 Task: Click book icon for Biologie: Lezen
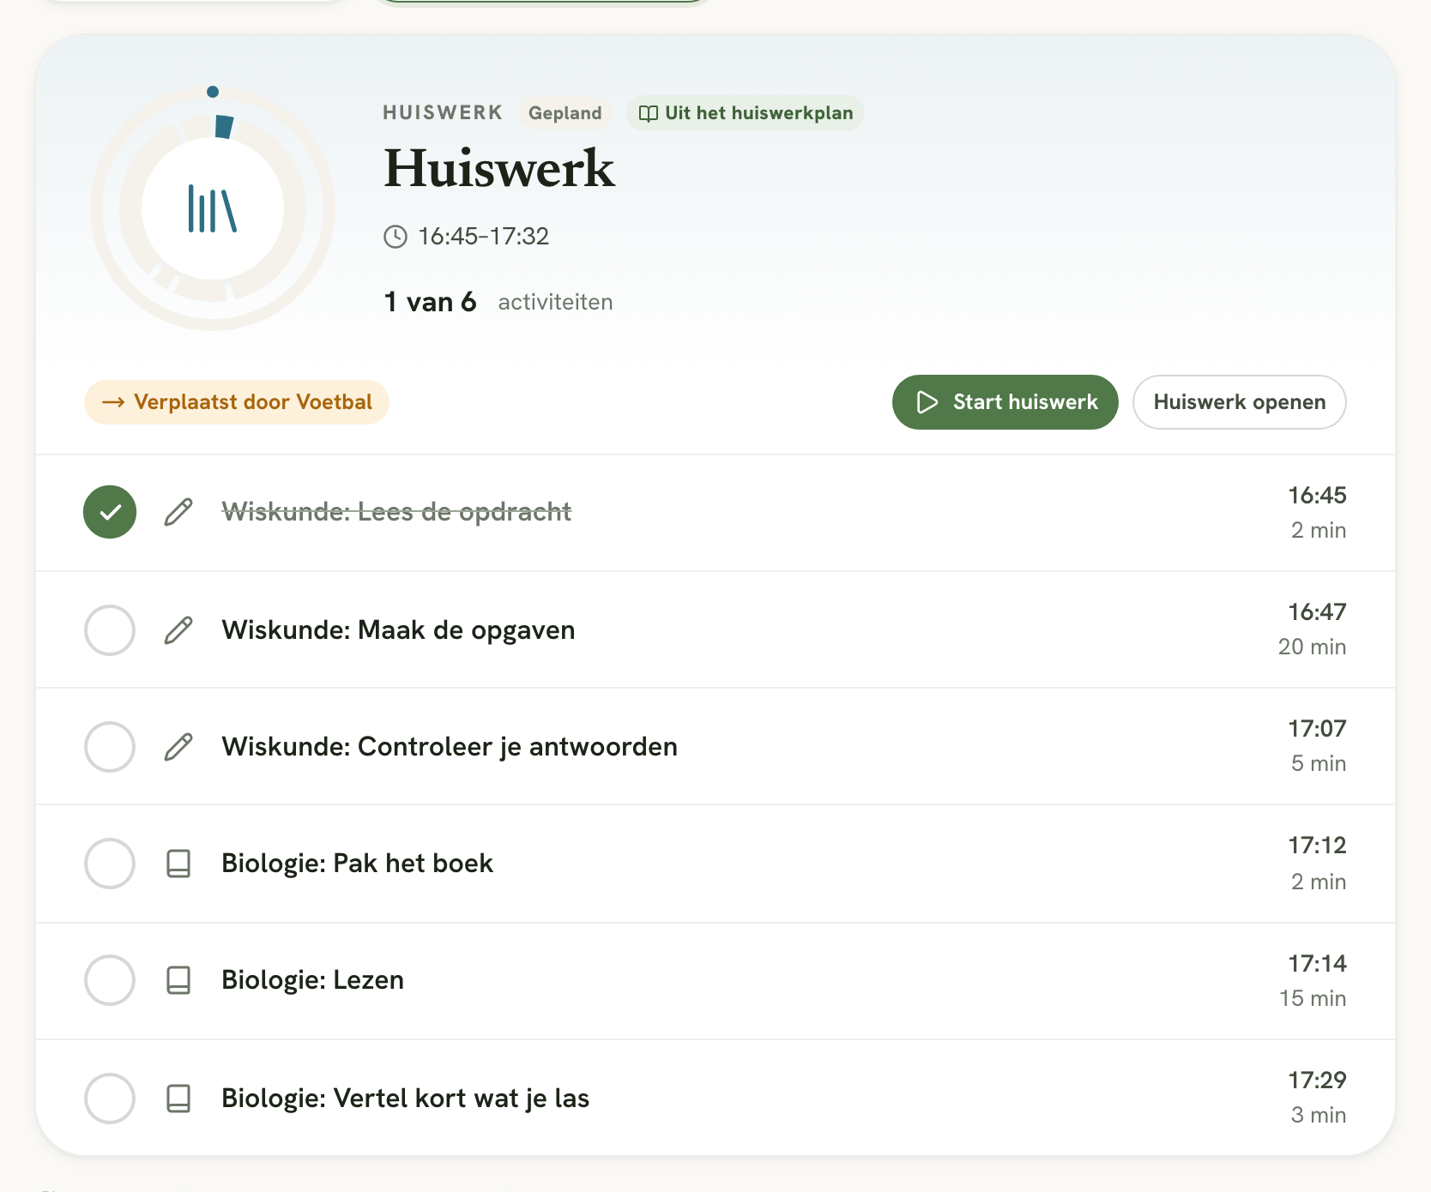178,980
